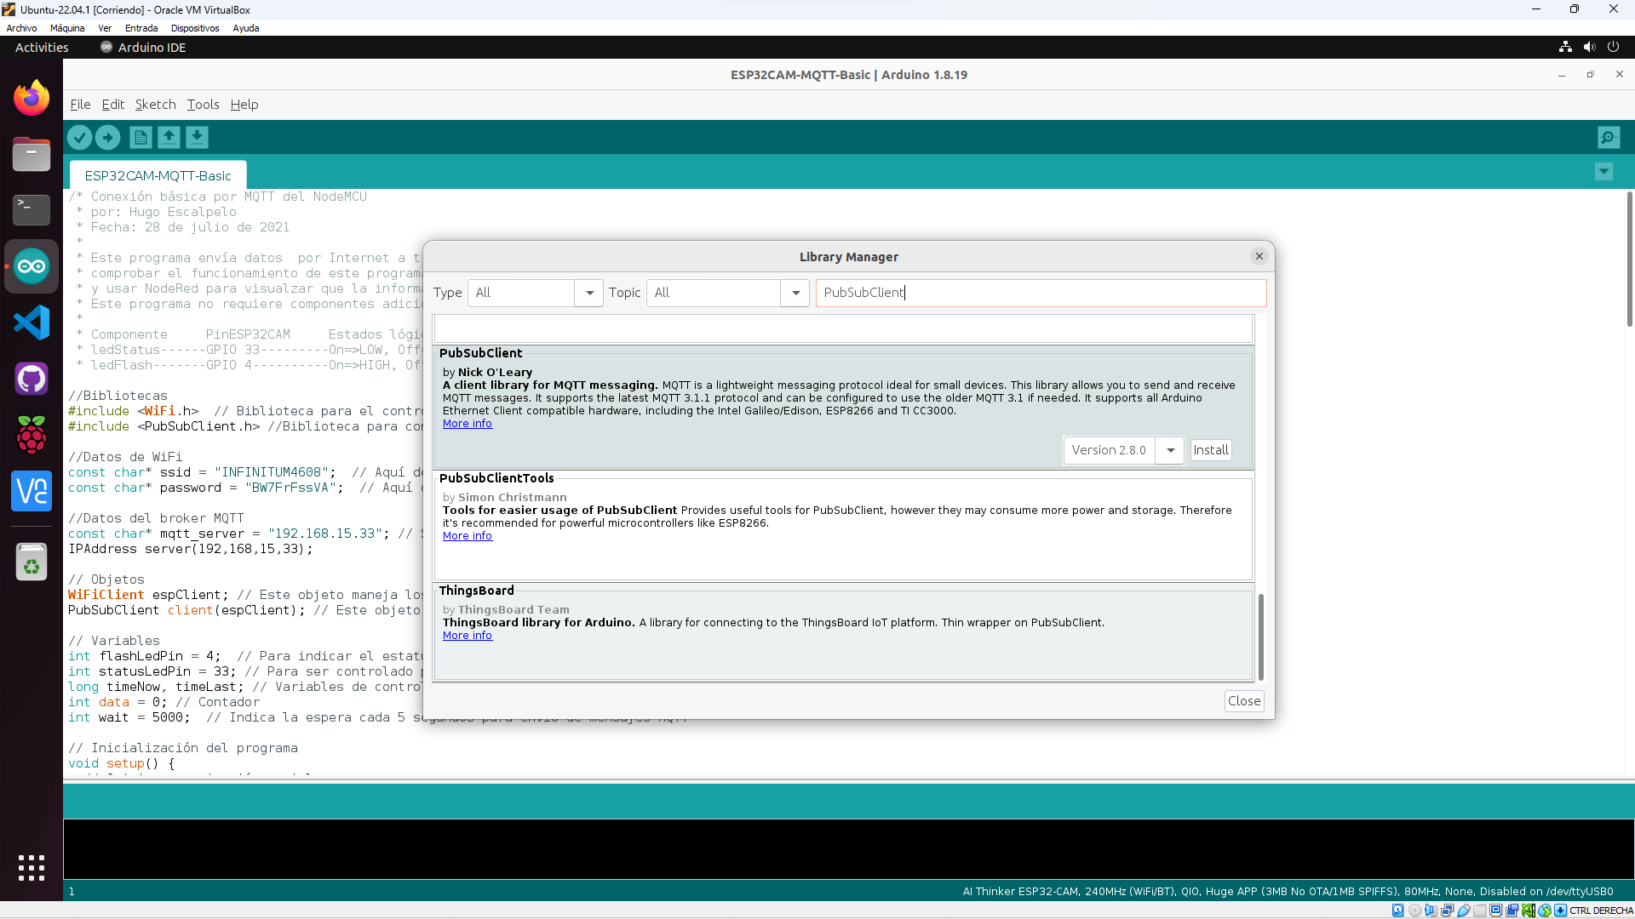This screenshot has height=919, width=1635.
Task: Launch Firefox from the dock
Action: (x=32, y=98)
